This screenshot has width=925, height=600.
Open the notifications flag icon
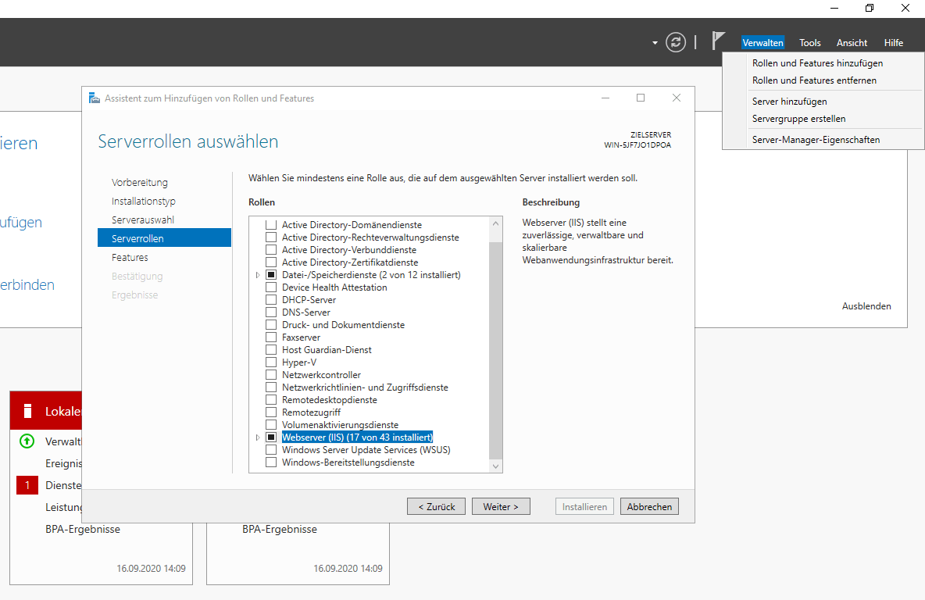(718, 41)
